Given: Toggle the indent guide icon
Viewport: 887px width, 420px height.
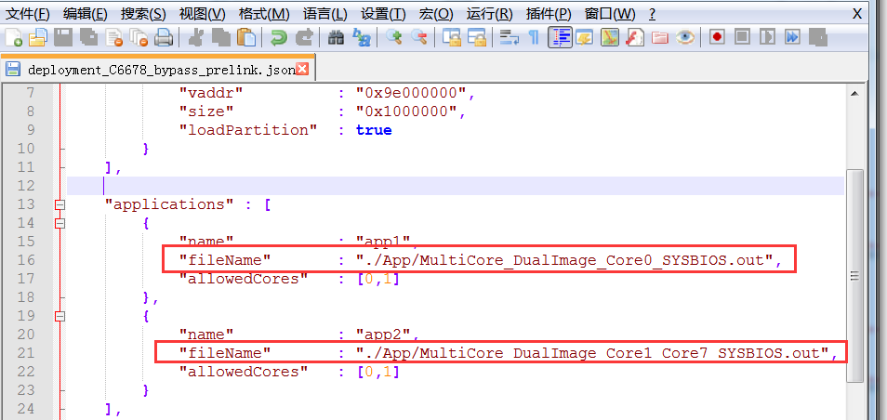Looking at the screenshot, I should point(560,38).
